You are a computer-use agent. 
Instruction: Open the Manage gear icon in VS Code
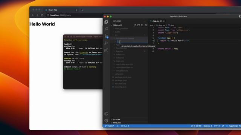click(x=106, y=121)
